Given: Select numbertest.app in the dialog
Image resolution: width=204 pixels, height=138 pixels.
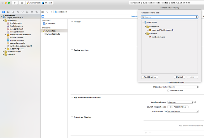Looking at the screenshot, I should (x=157, y=37).
